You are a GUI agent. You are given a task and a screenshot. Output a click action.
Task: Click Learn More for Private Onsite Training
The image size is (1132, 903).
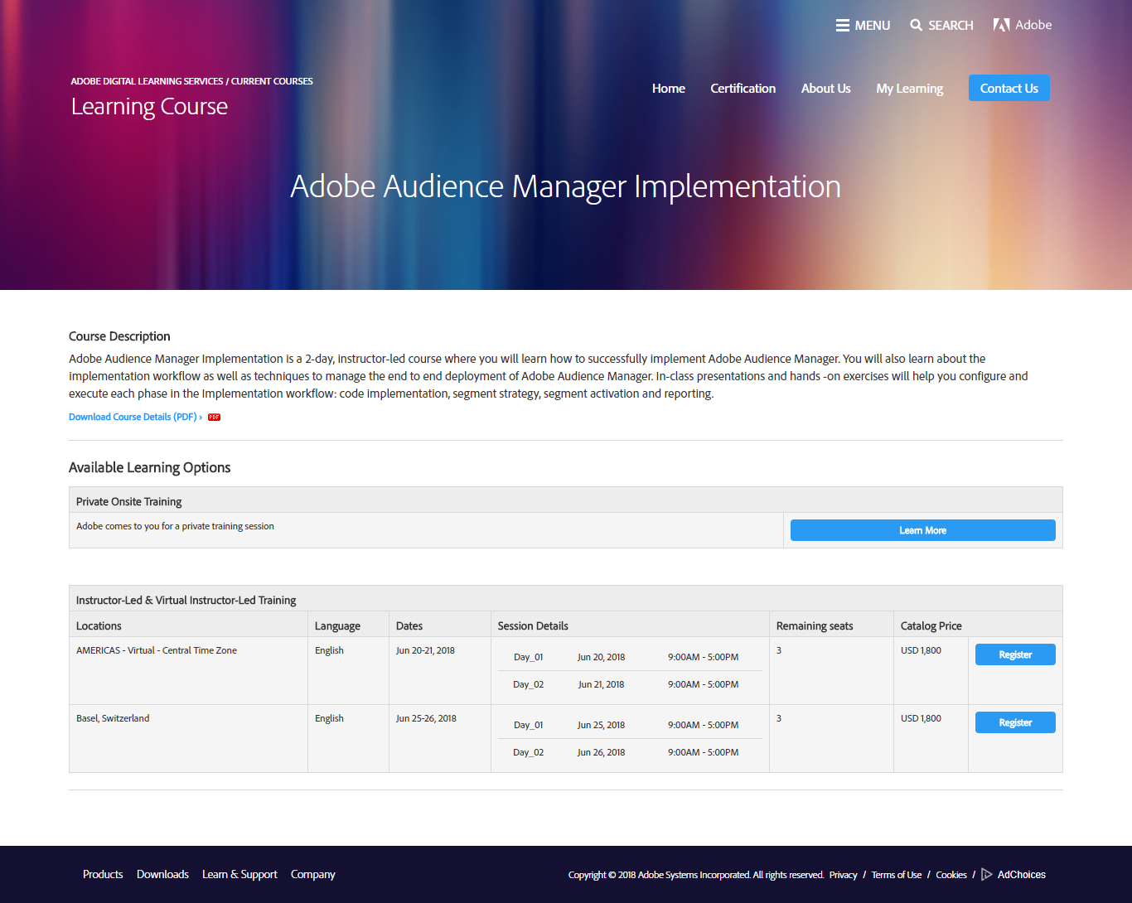coord(923,530)
